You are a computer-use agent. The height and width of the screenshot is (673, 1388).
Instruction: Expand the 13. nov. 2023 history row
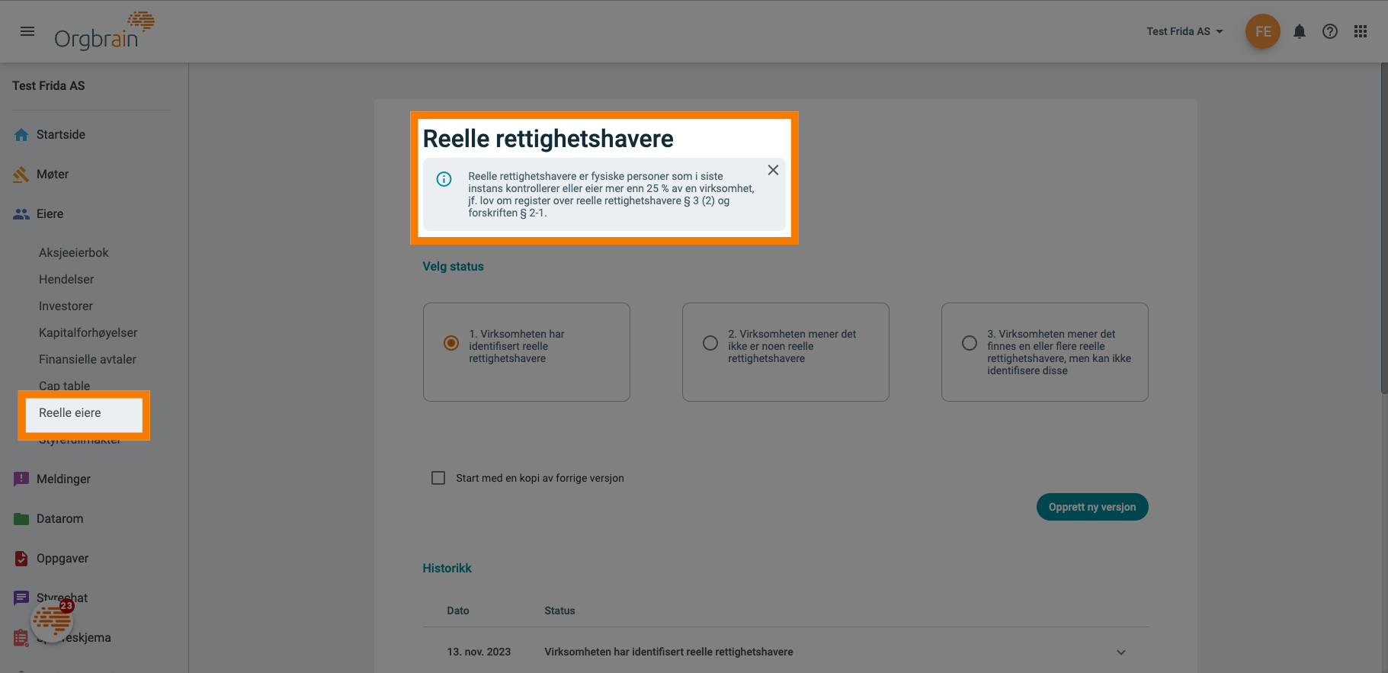1120,652
